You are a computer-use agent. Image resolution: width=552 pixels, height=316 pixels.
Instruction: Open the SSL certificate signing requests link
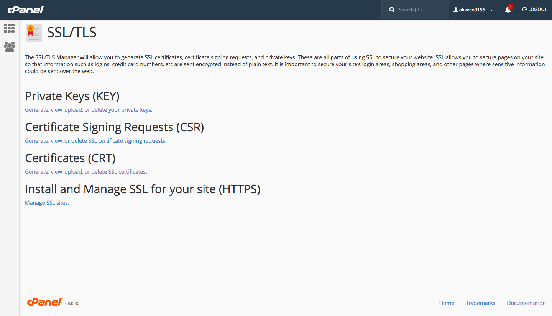[95, 141]
